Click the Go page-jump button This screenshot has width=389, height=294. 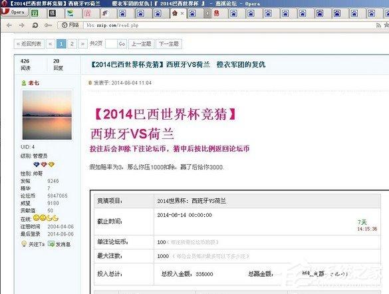pyautogui.click(x=122, y=44)
